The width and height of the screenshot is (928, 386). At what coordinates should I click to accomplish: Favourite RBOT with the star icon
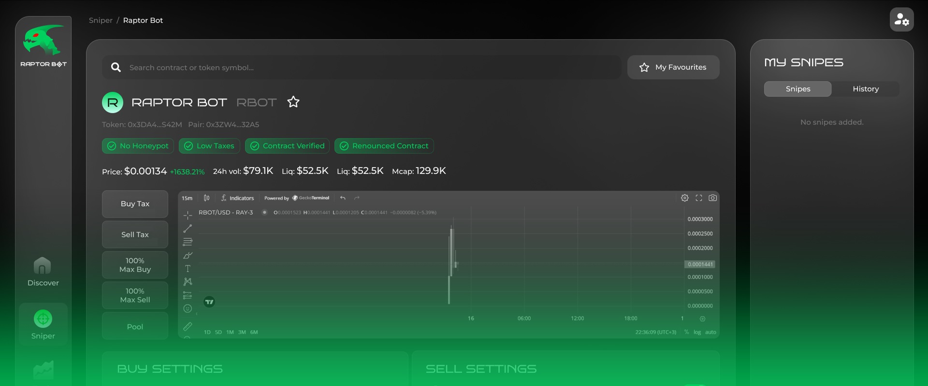[x=293, y=102]
